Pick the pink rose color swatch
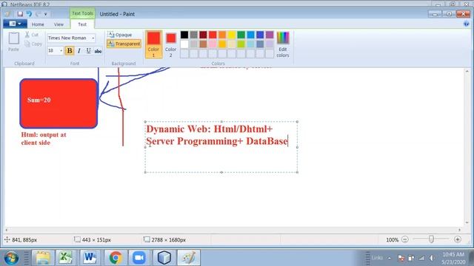The image size is (474, 266). pyautogui.click(x=213, y=44)
